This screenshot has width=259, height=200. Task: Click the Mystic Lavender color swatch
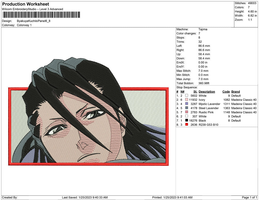pyautogui.click(x=187, y=104)
